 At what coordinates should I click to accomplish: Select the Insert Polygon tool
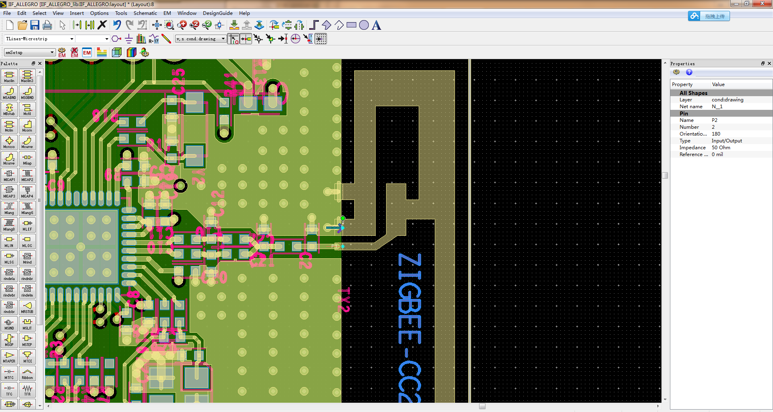click(327, 25)
